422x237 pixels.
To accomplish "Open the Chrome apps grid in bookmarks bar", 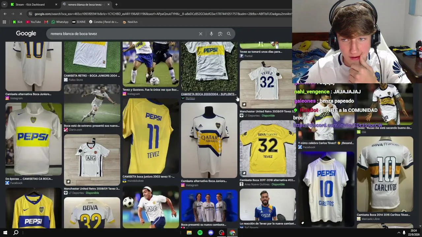I will [x=4, y=22].
